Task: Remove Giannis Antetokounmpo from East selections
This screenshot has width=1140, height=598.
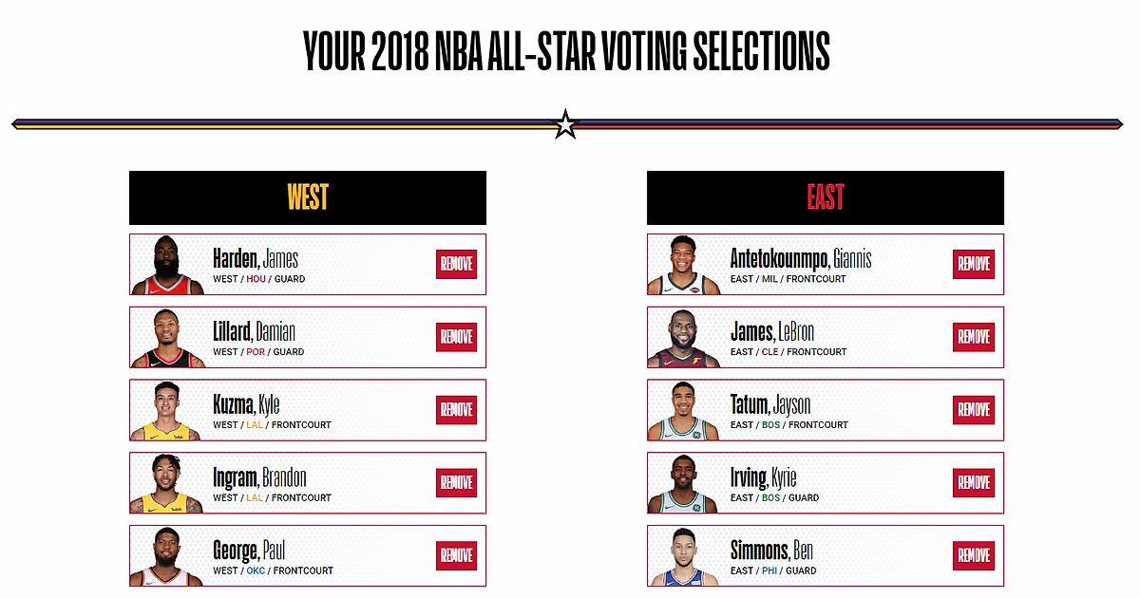Action: (973, 264)
